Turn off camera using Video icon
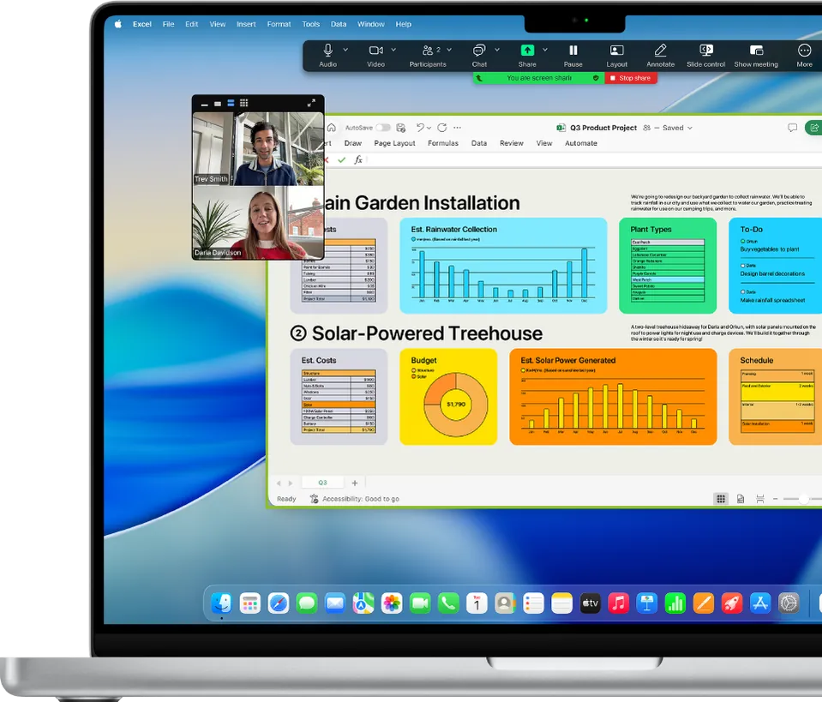 tap(375, 51)
